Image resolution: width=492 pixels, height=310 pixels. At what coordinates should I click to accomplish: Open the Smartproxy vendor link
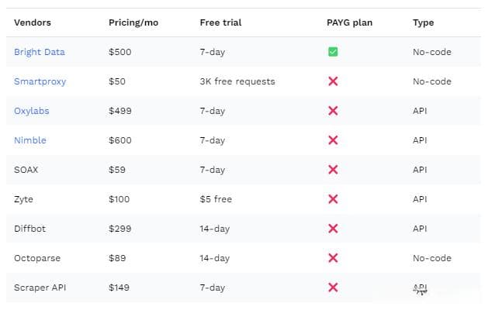tap(40, 81)
